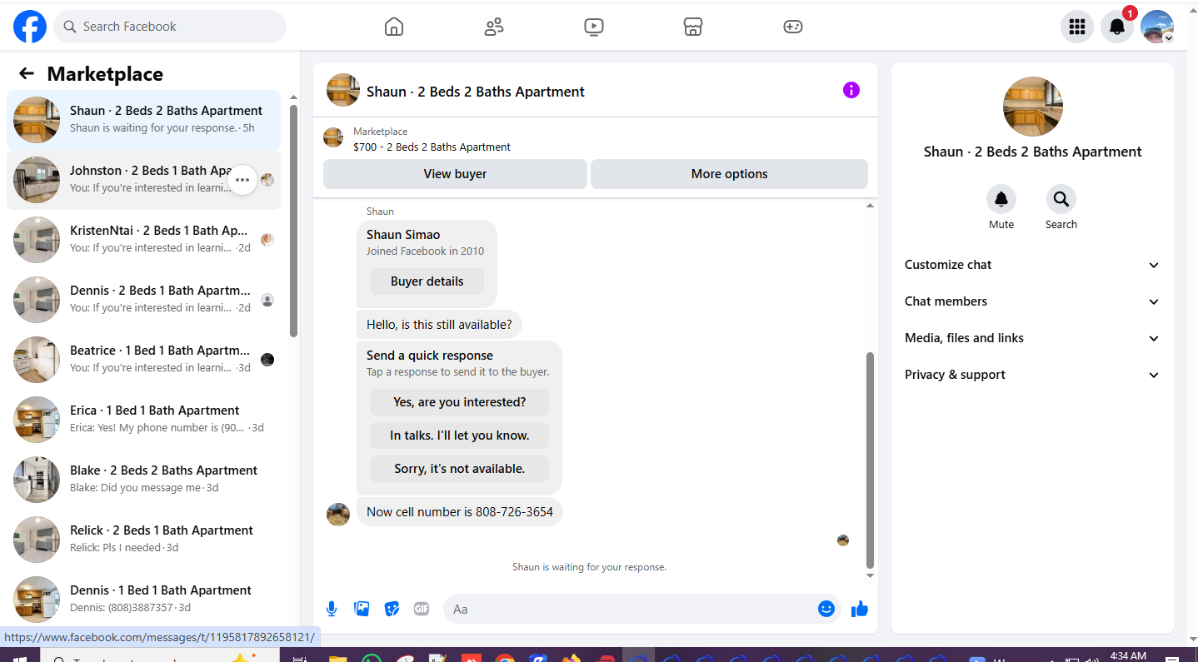Send a voice clip microphone icon

(332, 609)
